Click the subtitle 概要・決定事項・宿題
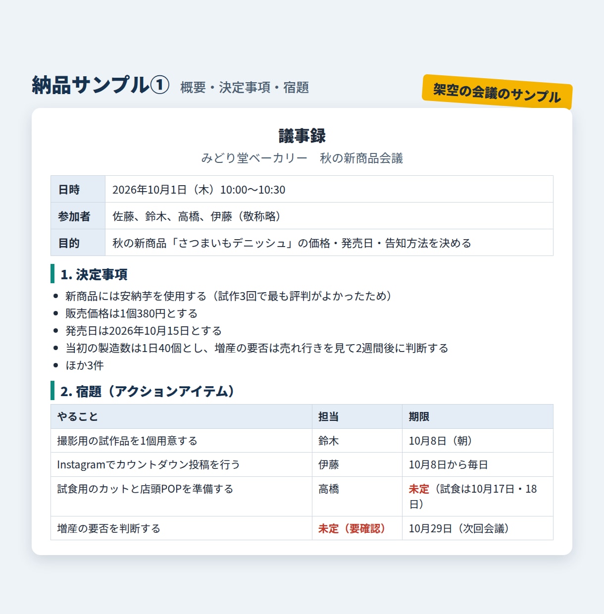The height and width of the screenshot is (614, 604). point(245,88)
